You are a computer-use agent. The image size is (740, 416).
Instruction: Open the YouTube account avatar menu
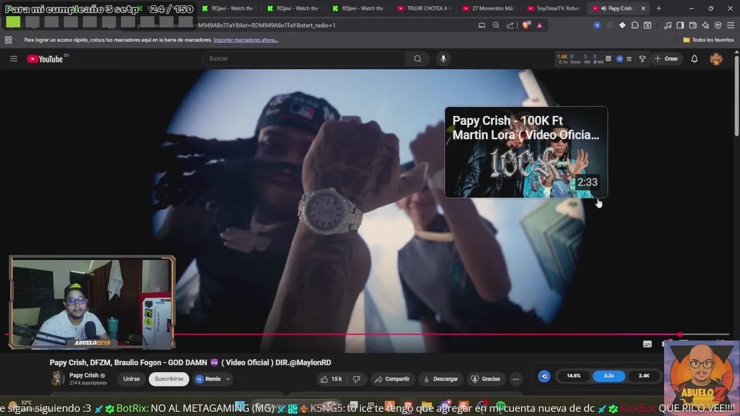(716, 58)
